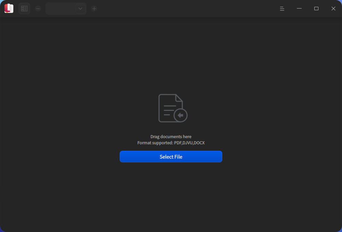Click the drag-document file icon
This screenshot has height=232, width=342.
173,108
